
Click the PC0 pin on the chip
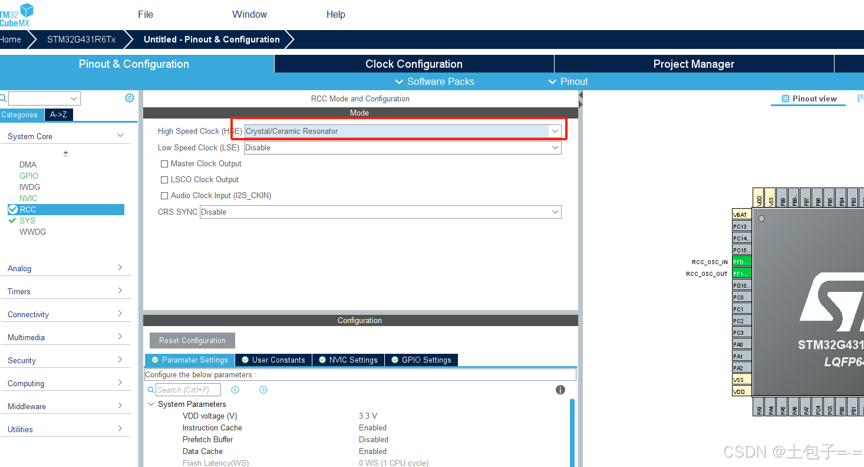coord(741,297)
